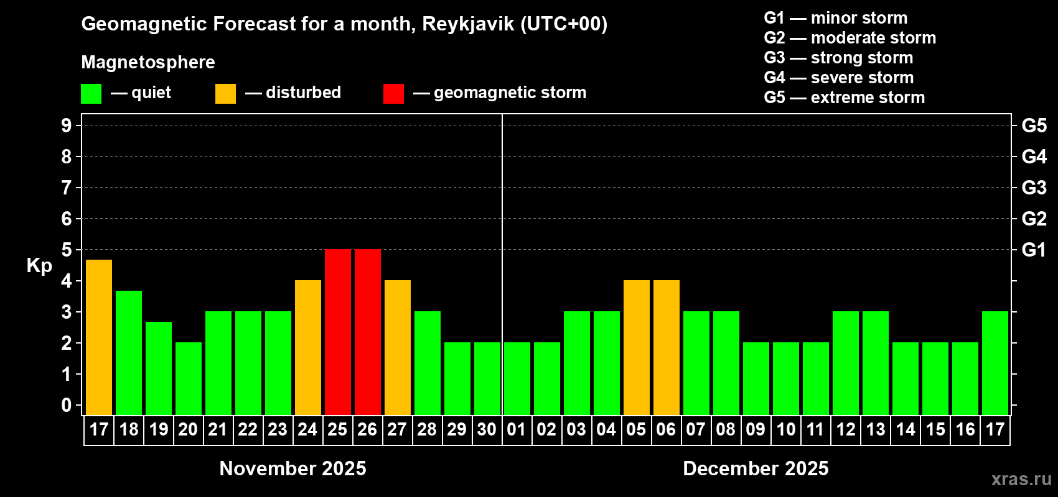Click date cell 01 in December

pyautogui.click(x=517, y=430)
